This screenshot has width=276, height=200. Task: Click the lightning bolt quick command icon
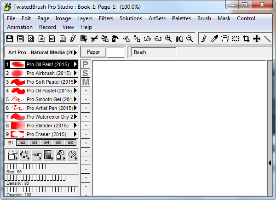click(73, 39)
